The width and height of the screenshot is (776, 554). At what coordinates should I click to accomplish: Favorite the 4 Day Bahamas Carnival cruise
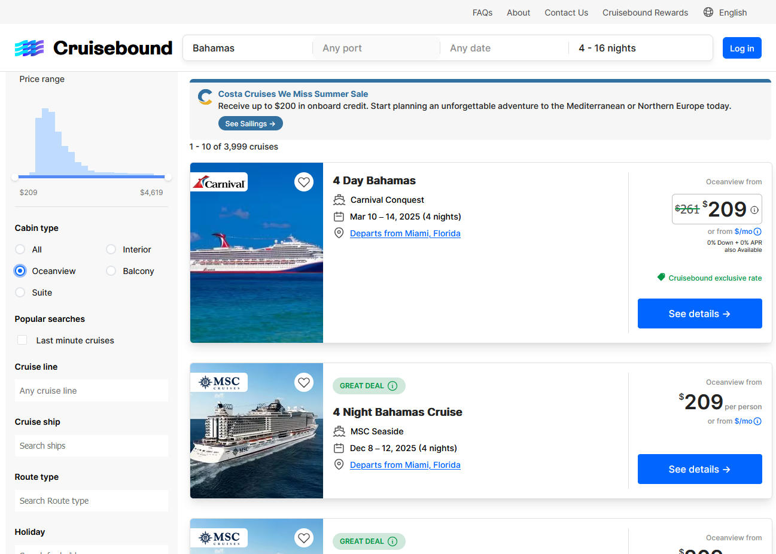click(304, 182)
